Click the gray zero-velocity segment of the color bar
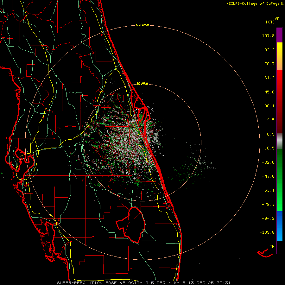Viewport: 285px width, 285px height. point(280,141)
